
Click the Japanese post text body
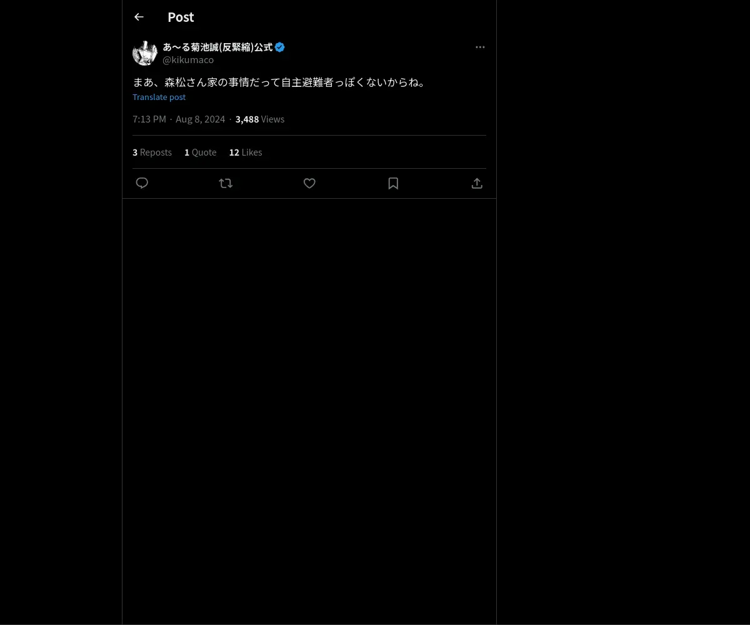[x=279, y=82]
